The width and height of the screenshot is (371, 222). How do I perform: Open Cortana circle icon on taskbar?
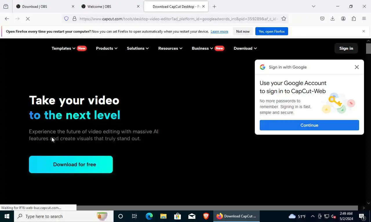click(x=121, y=216)
